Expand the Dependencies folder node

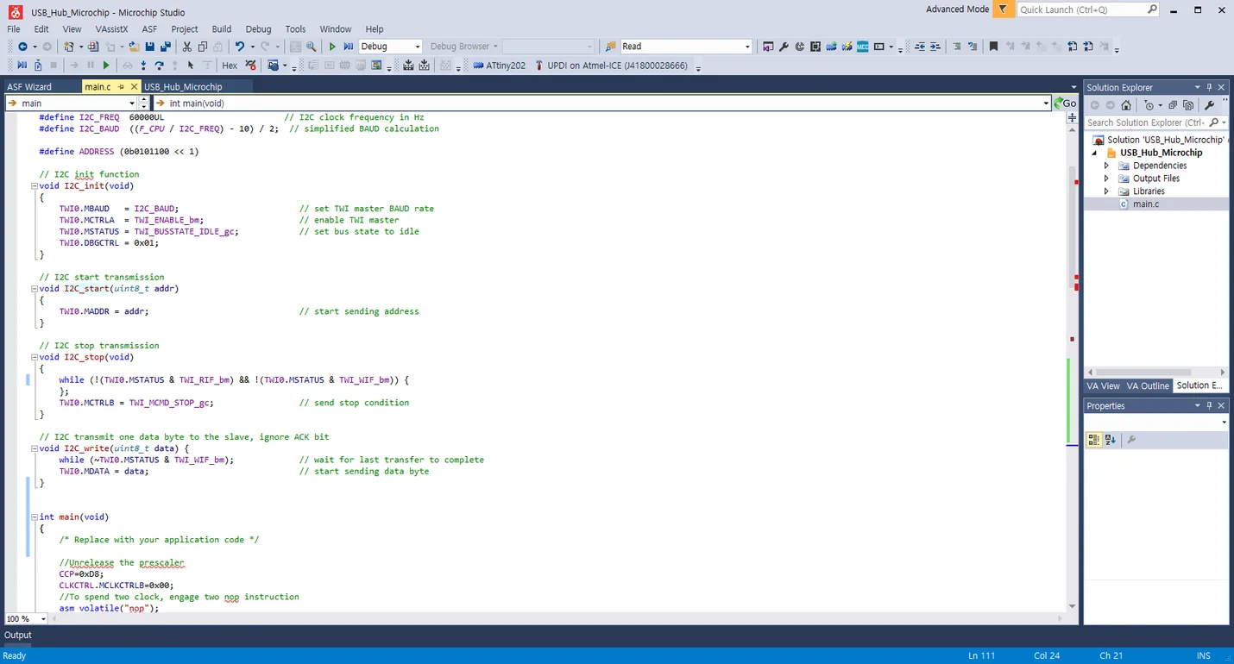(x=1106, y=166)
